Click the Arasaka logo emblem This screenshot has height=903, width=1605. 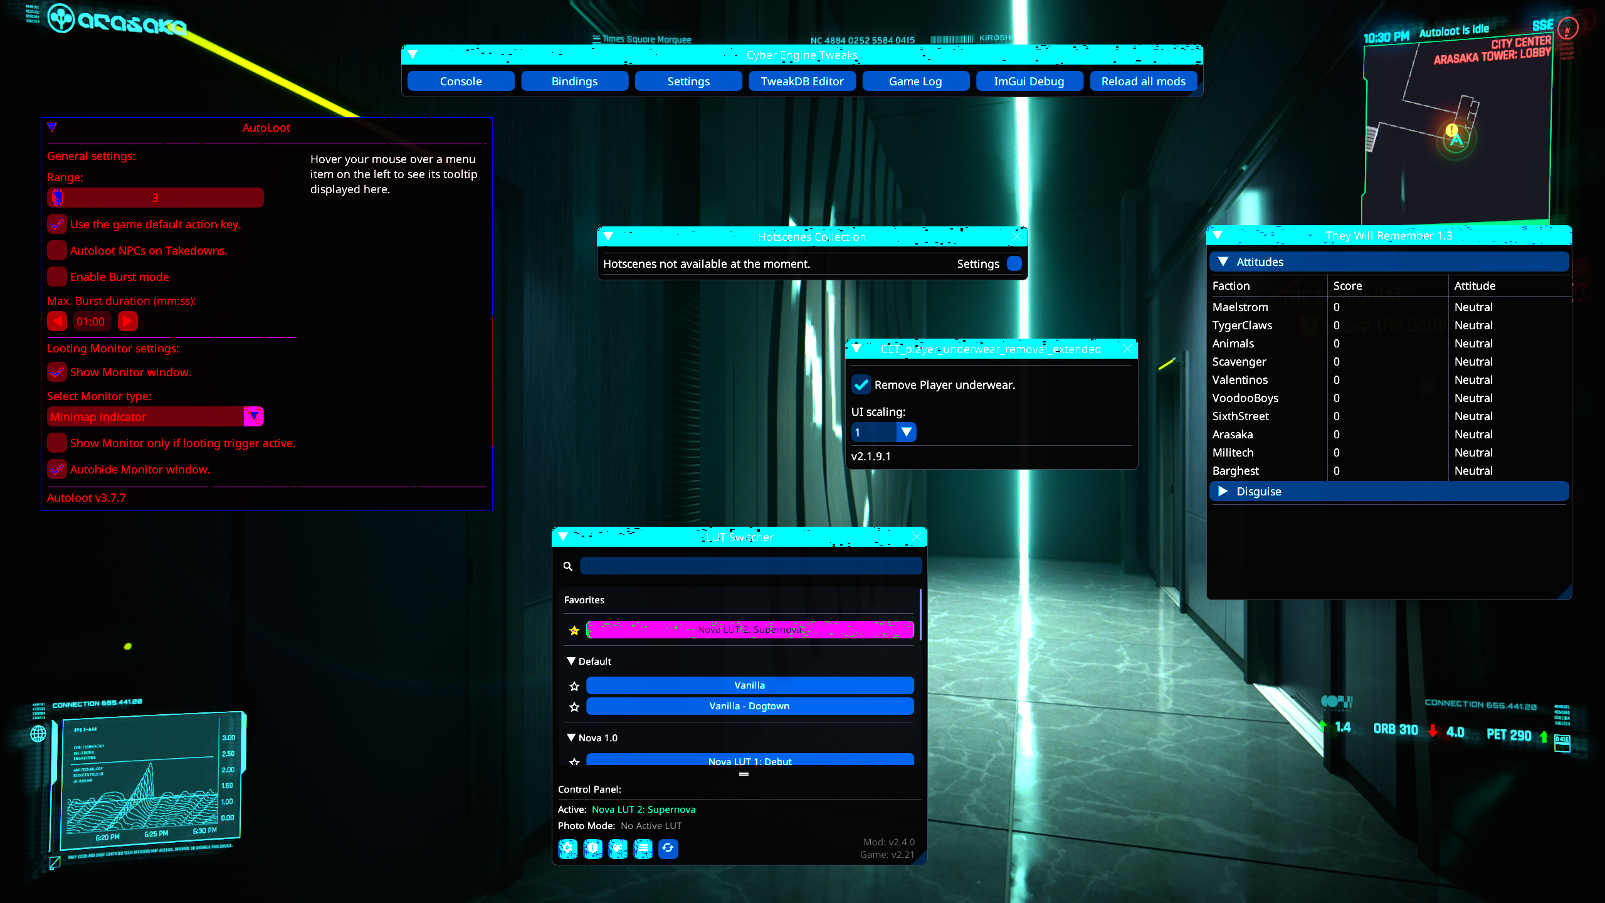(x=61, y=18)
